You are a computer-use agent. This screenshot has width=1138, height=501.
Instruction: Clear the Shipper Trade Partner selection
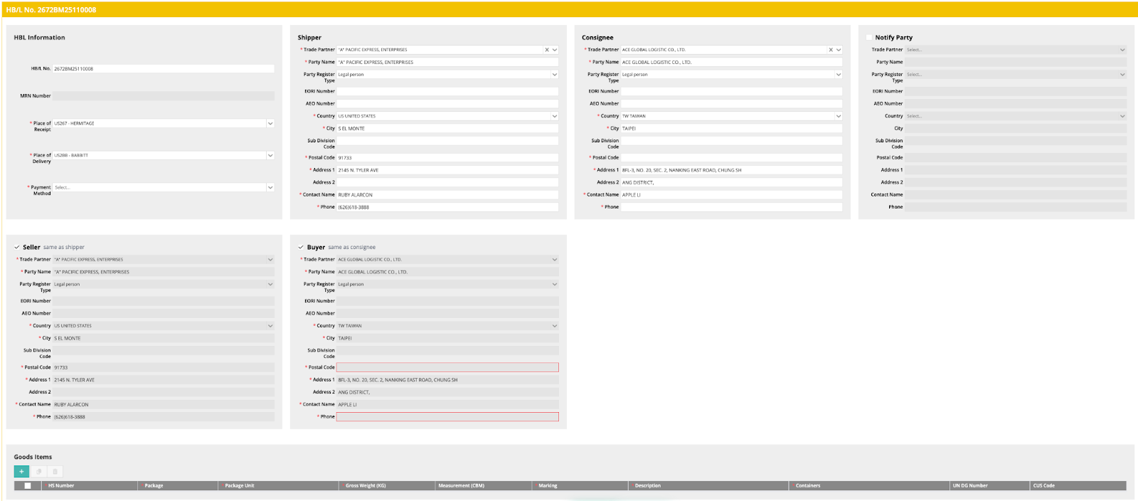pos(546,50)
